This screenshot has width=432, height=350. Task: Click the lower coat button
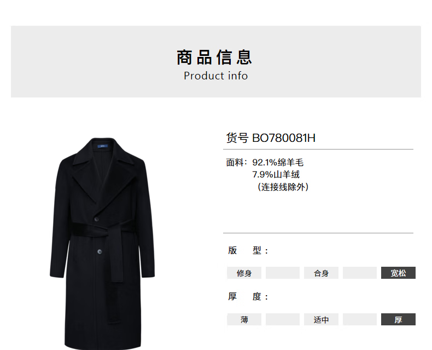pyautogui.click(x=100, y=252)
